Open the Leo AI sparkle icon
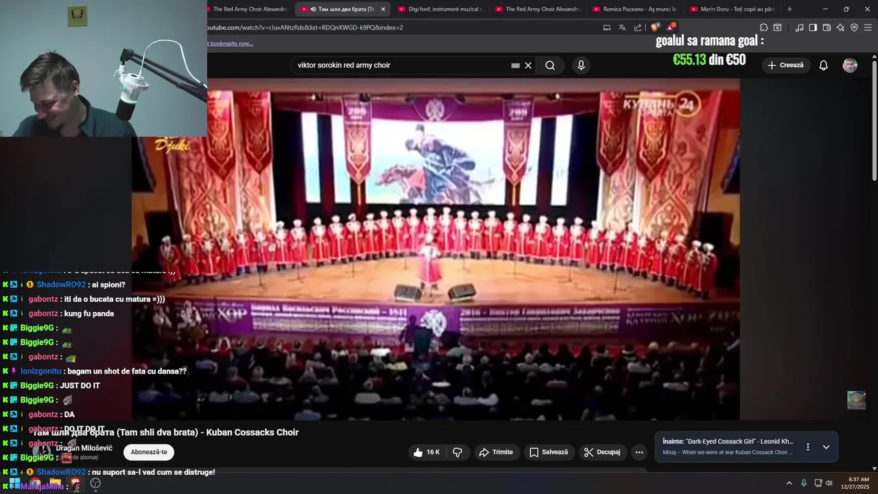 tap(840, 27)
